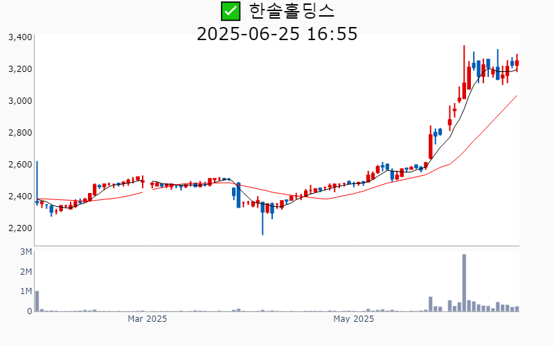Click the tallest volume bar near 3M
Viewport: 554px width, 346px height.
[x=464, y=283]
